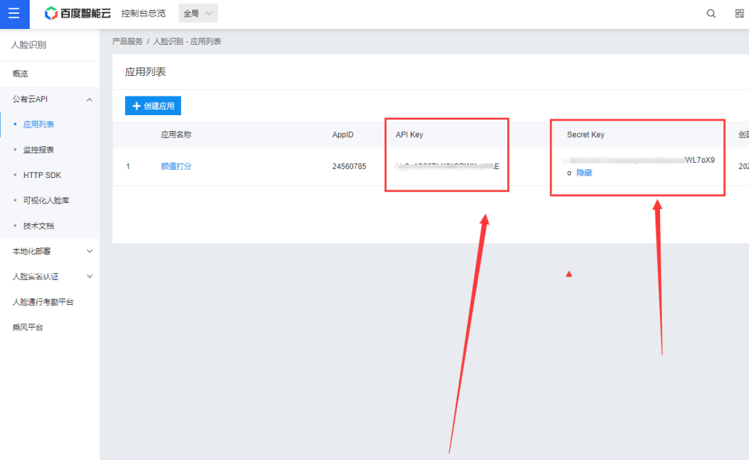Open 监控报表 in the sidebar
This screenshot has height=460, width=749.
click(39, 150)
